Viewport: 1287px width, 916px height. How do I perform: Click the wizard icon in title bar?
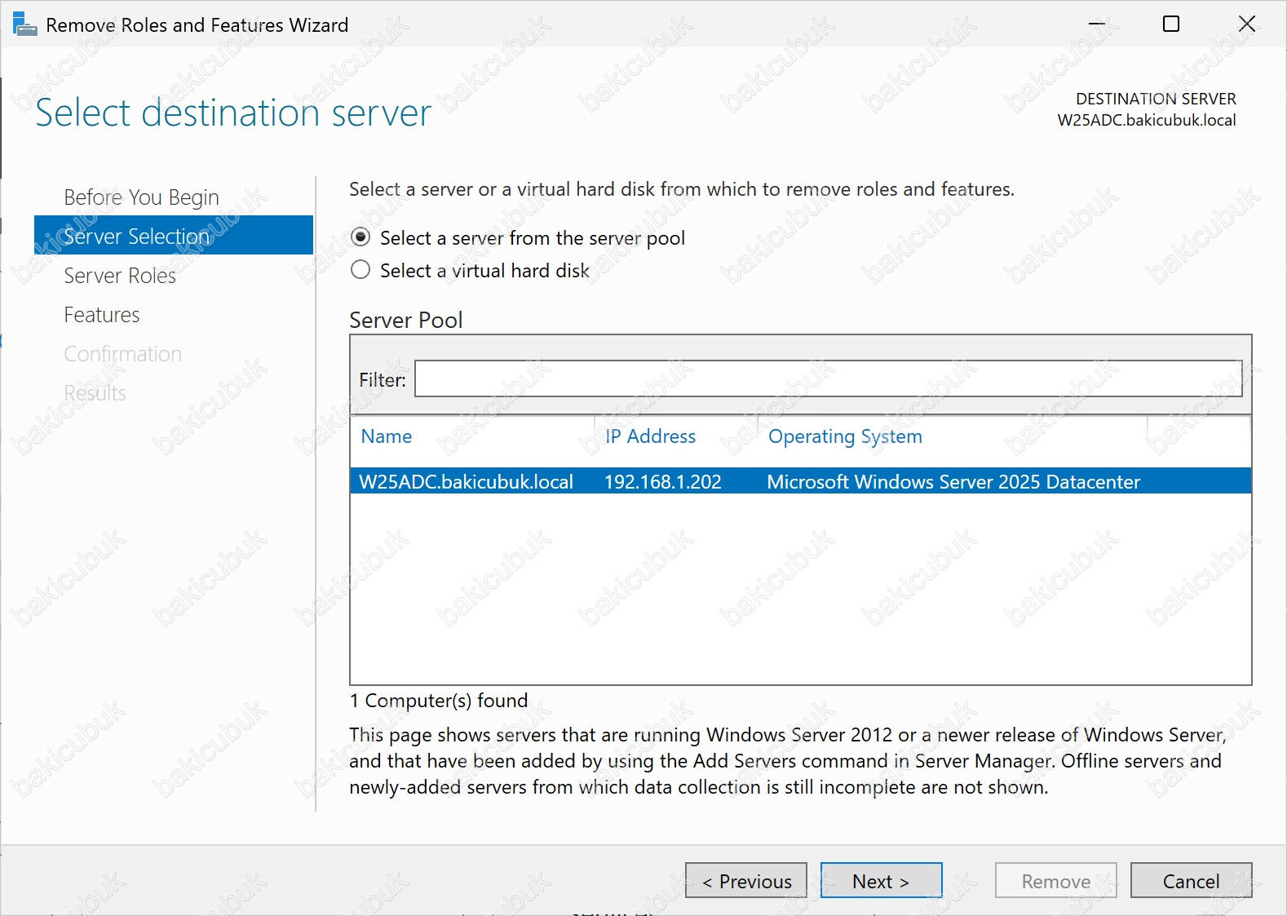click(x=24, y=24)
